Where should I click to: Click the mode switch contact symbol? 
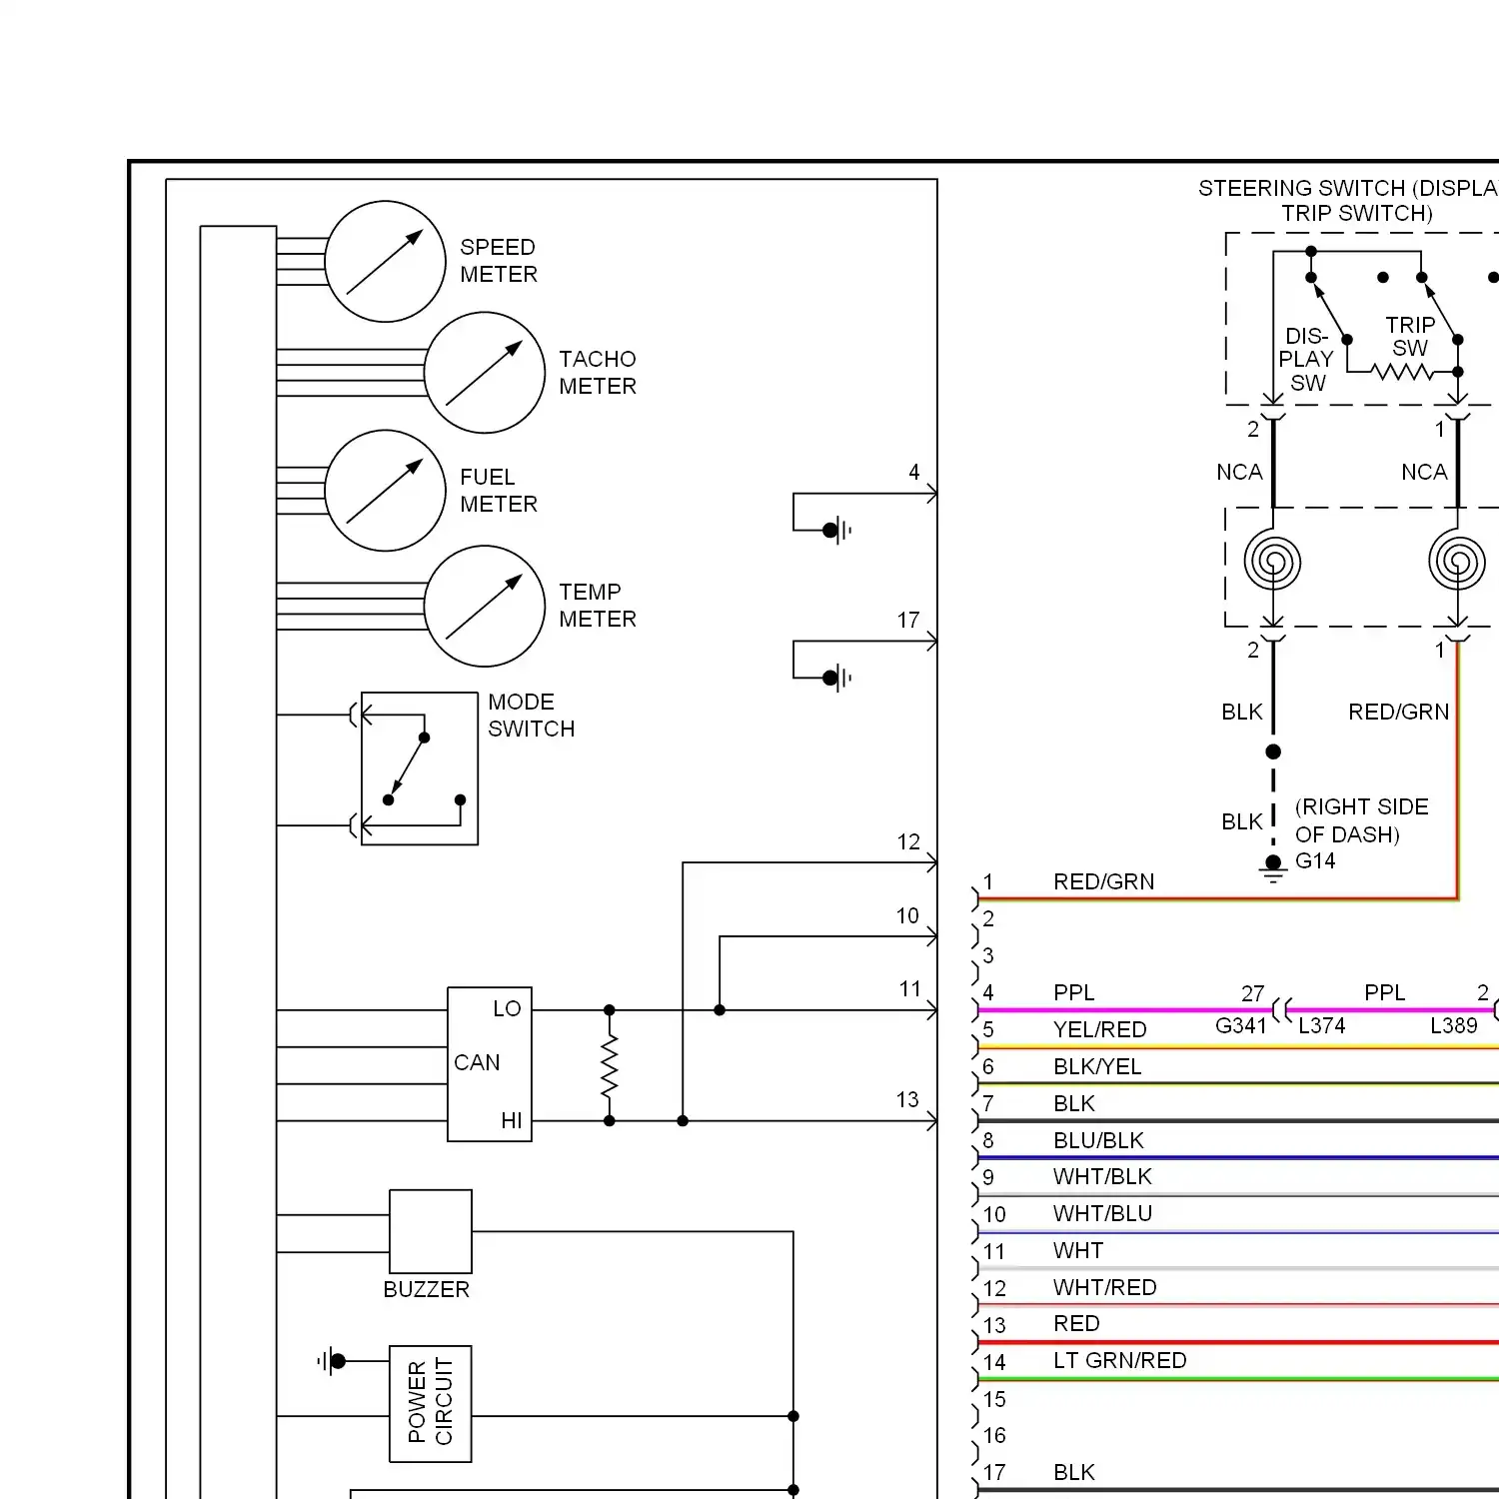pyautogui.click(x=420, y=768)
